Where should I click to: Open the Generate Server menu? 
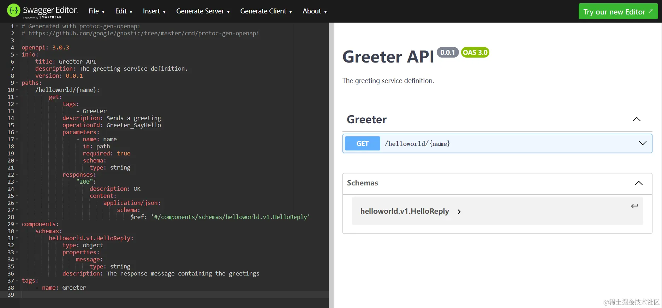point(203,11)
